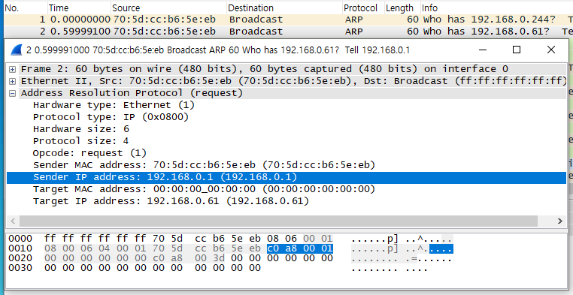Sort by the Protocol column header
The height and width of the screenshot is (295, 573).
364,8
